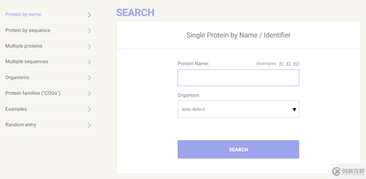The image size is (366, 179).
Task: Open the Organism auto-detect dropdown
Action: click(x=238, y=109)
